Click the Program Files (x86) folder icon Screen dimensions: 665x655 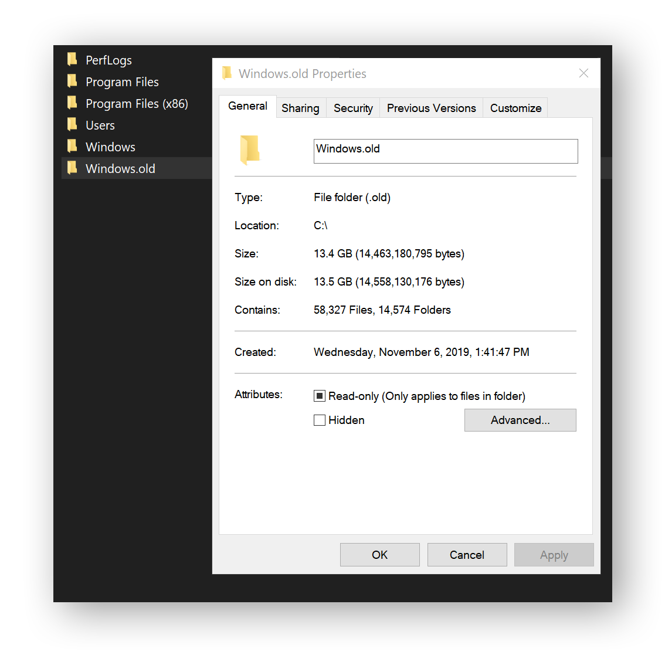(x=72, y=103)
